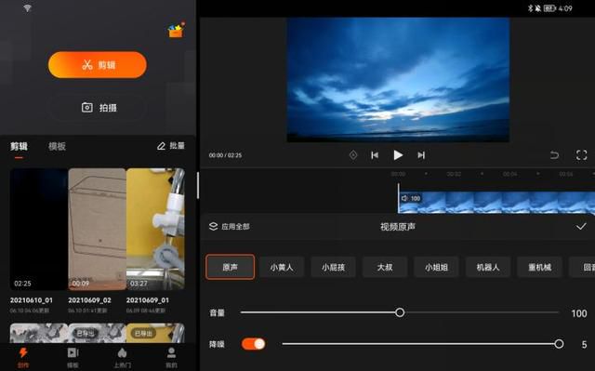Viewport: 595px width, 371px height.
Task: Switch to the 模板 tab
Action: click(57, 146)
